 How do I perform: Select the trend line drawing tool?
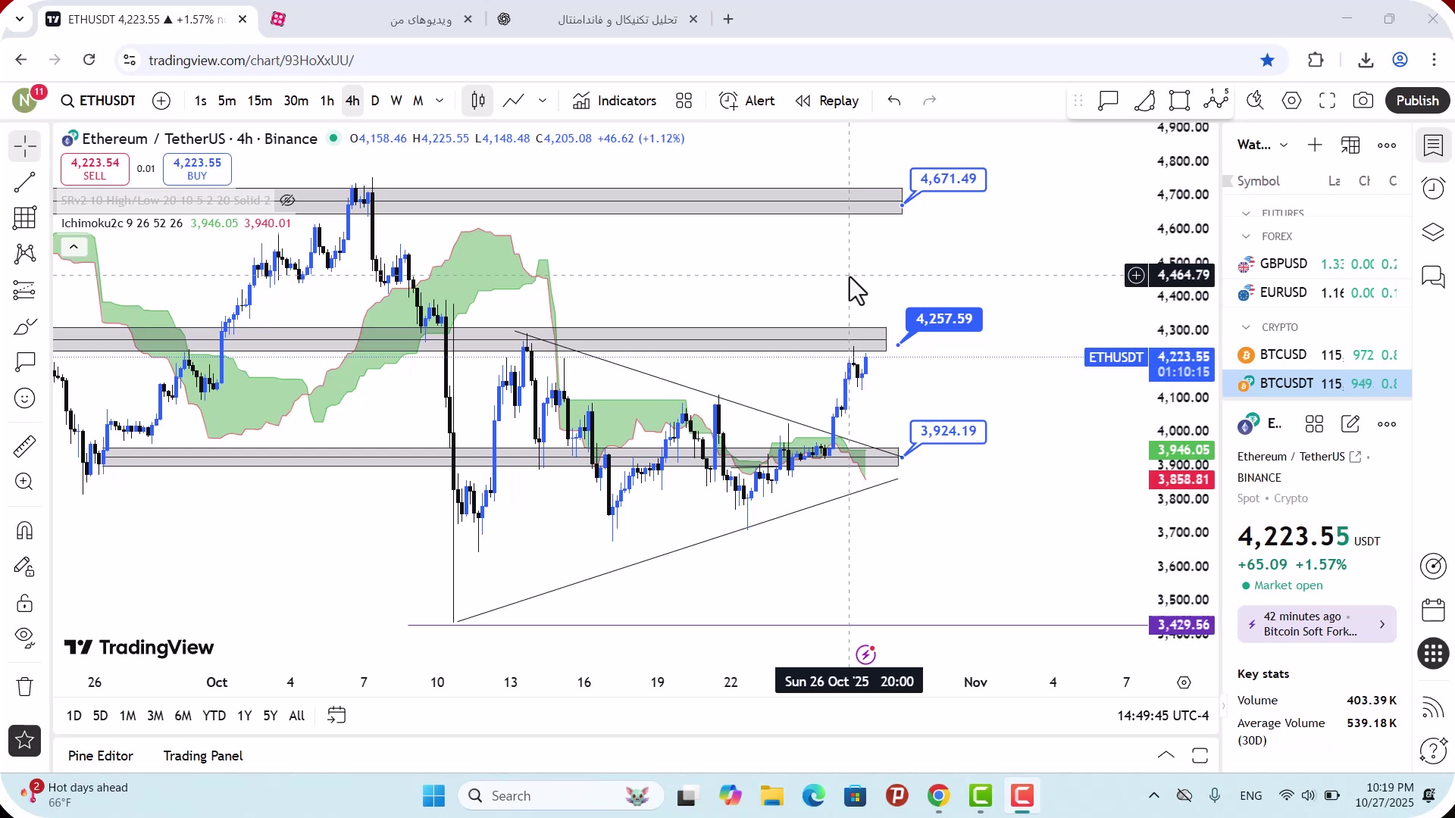coord(24,182)
